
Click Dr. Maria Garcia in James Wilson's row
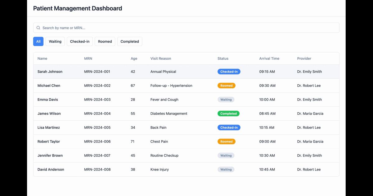[310, 114]
